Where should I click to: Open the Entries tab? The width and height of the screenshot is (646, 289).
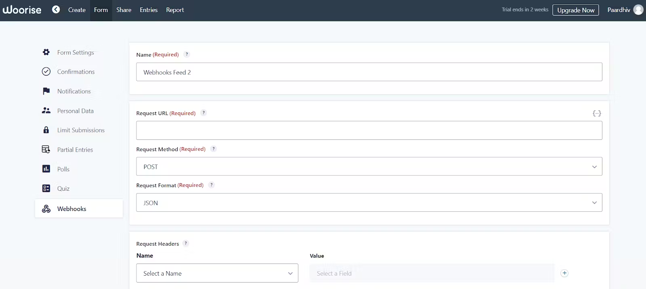(x=149, y=10)
